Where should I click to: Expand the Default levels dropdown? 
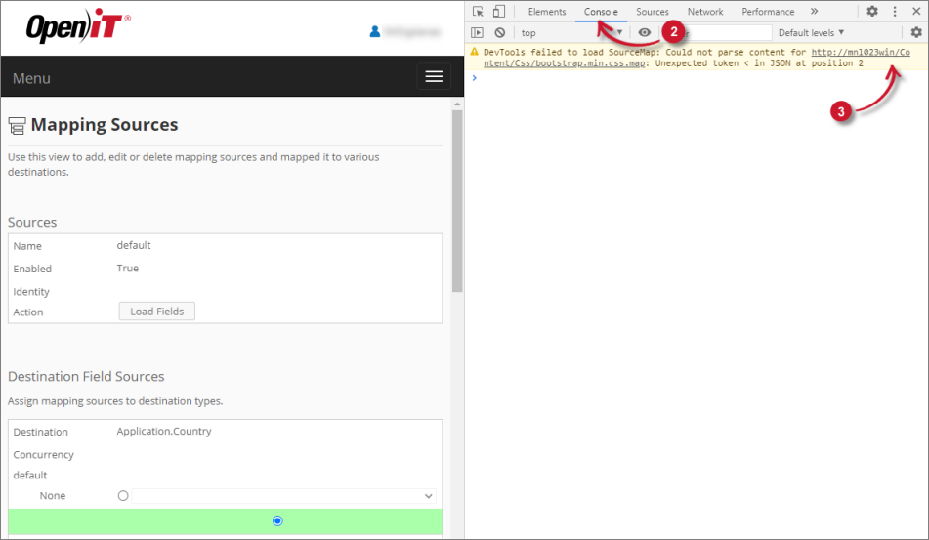click(x=811, y=32)
